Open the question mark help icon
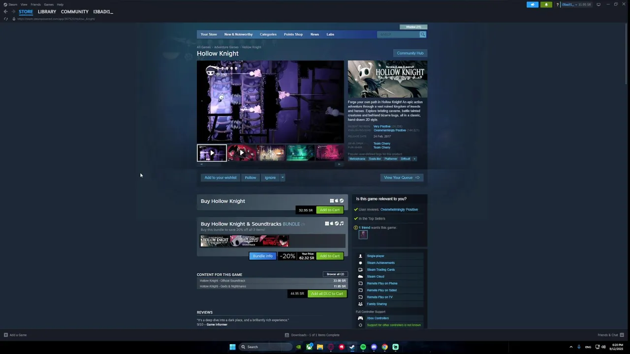 [557, 4]
